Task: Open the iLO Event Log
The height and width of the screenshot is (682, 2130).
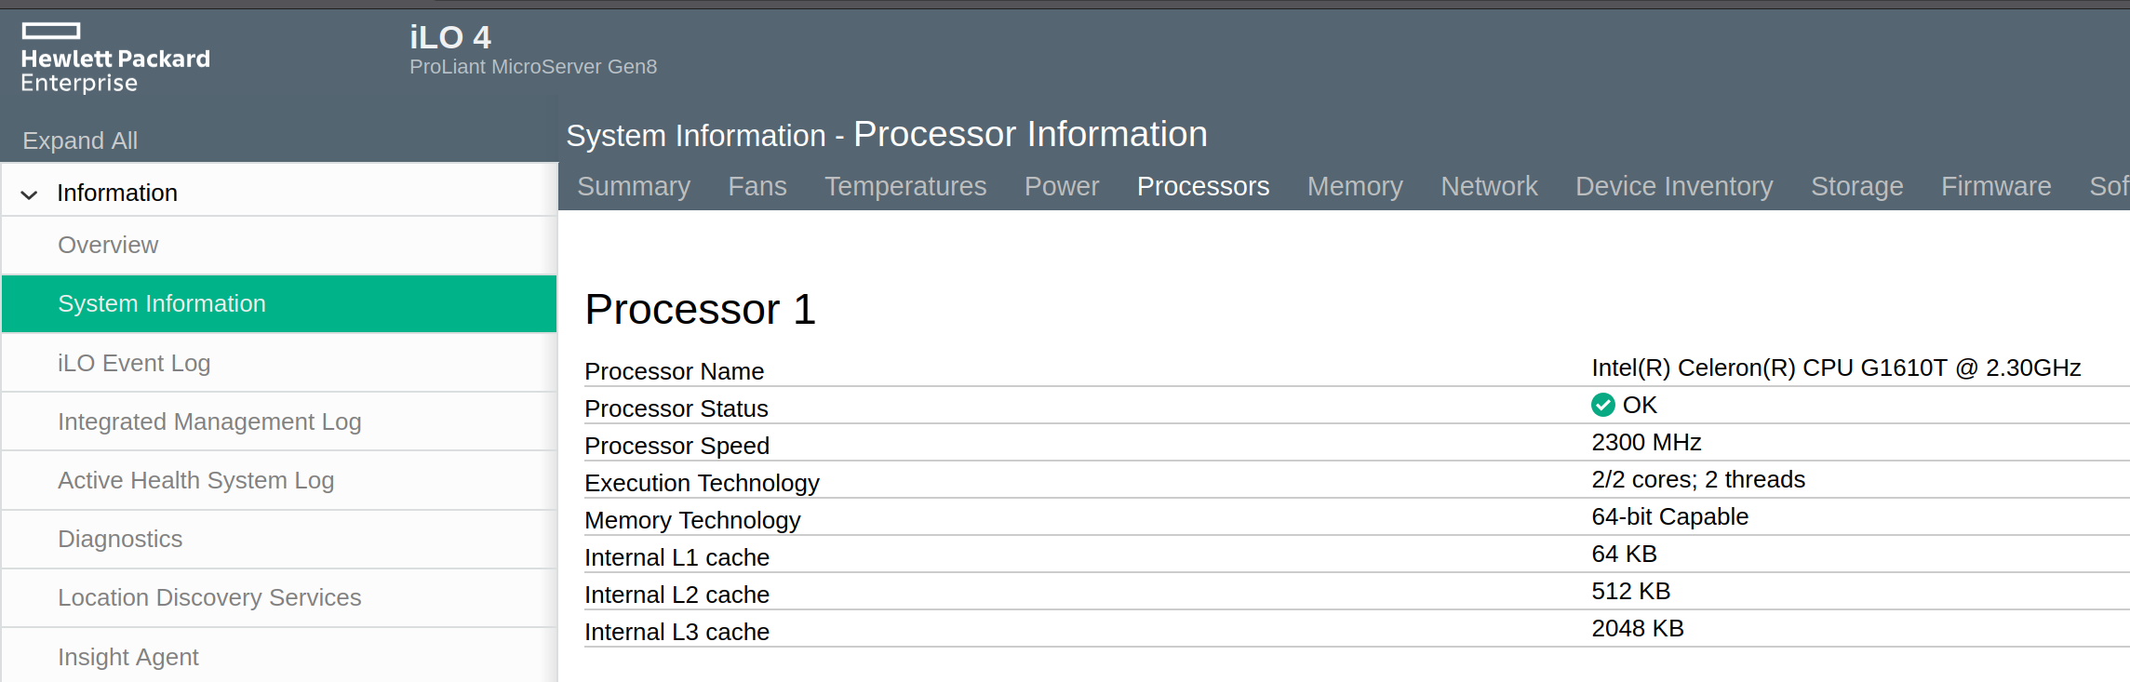Action: coord(134,363)
